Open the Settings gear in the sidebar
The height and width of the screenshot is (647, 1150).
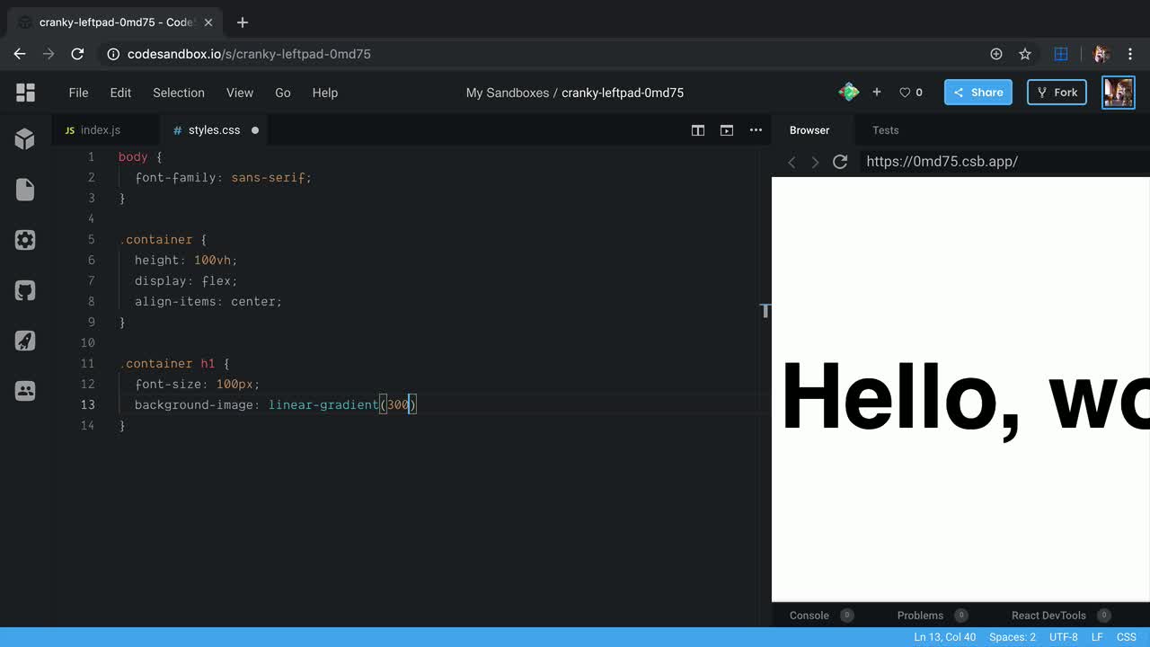click(x=24, y=240)
